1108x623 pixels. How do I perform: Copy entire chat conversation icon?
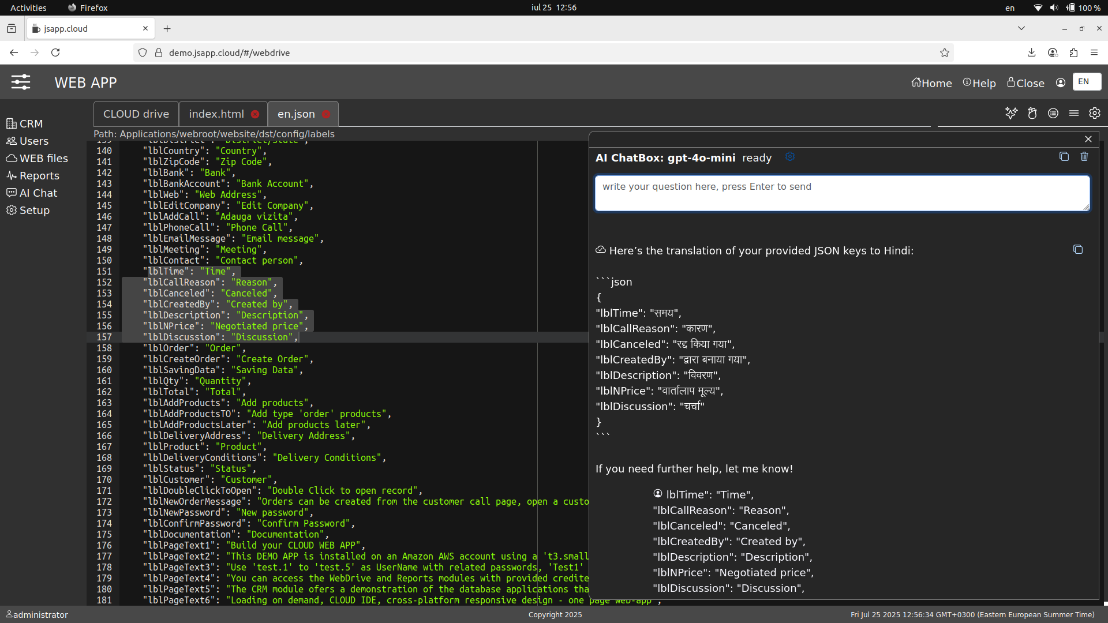pos(1064,156)
